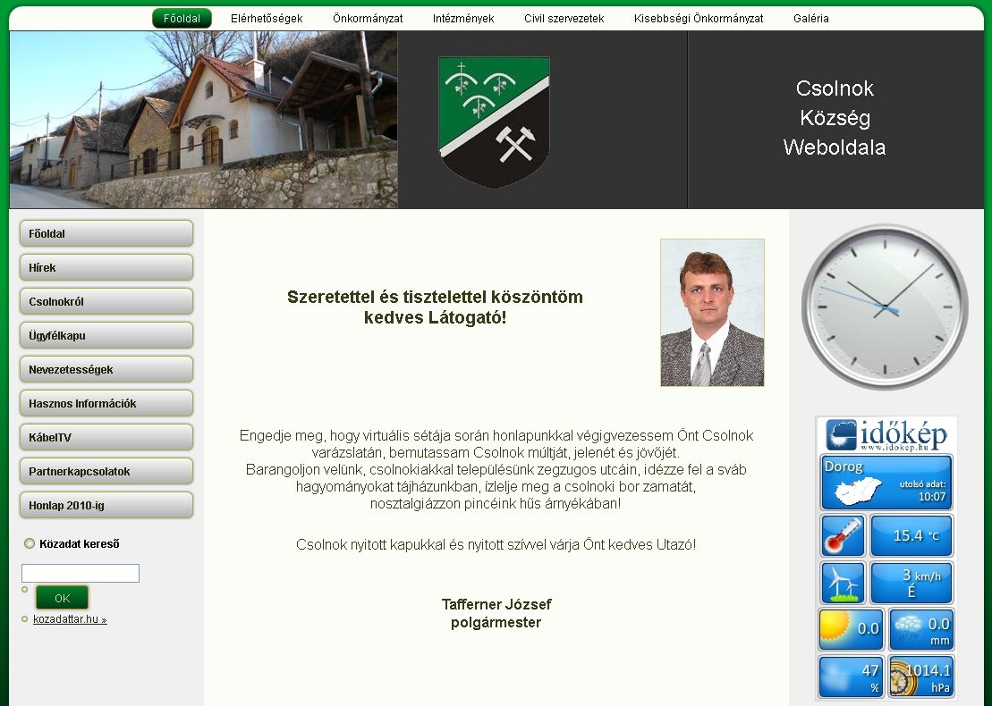View Nevezetességek from the sidebar
992x706 pixels.
(x=106, y=369)
